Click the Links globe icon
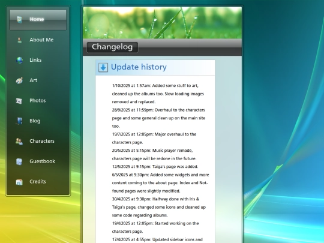Viewport: 324px width, 243px height. pos(19,61)
